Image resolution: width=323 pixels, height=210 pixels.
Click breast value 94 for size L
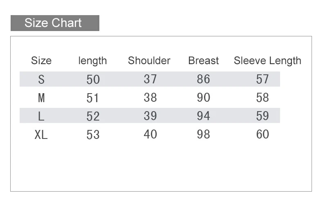[203, 116]
